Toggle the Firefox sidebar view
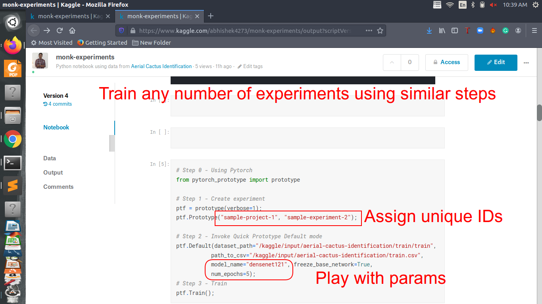 coord(455,30)
